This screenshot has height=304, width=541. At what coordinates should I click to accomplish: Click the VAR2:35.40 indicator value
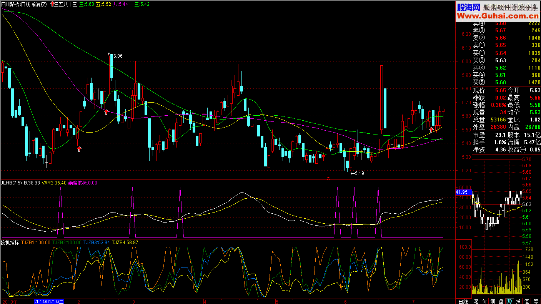[x=54, y=183]
